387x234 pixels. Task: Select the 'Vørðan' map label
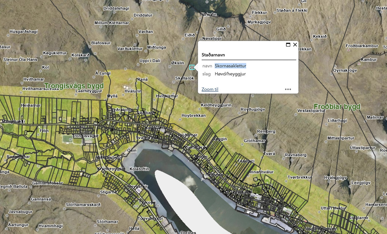146,31
